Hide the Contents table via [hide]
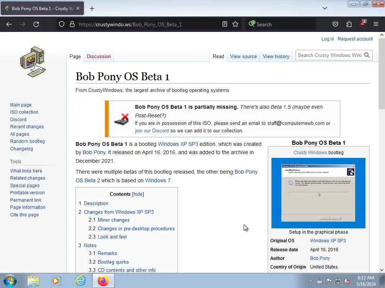 pos(138,194)
